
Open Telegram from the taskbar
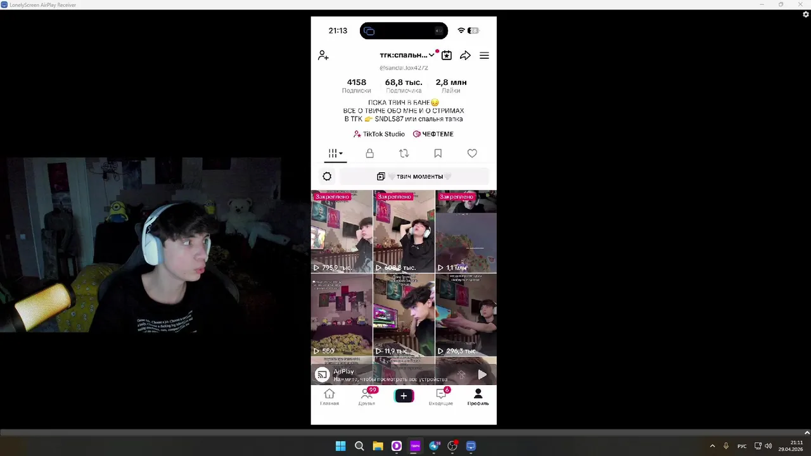point(434,446)
